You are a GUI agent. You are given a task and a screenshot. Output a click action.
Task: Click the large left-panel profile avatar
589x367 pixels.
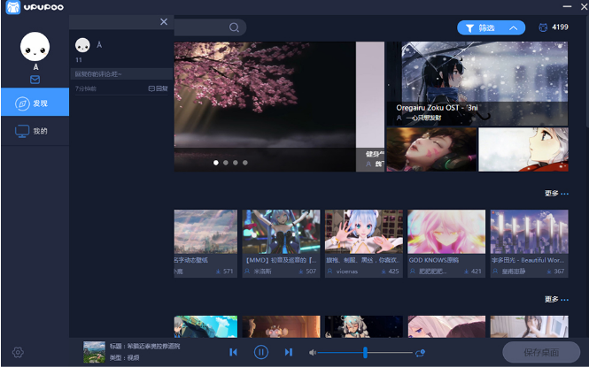[35, 47]
